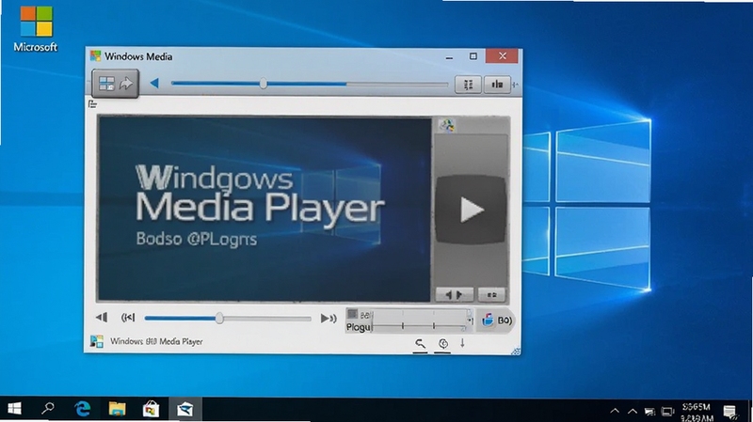
Task: Move the top seek slider knob
Action: point(264,84)
